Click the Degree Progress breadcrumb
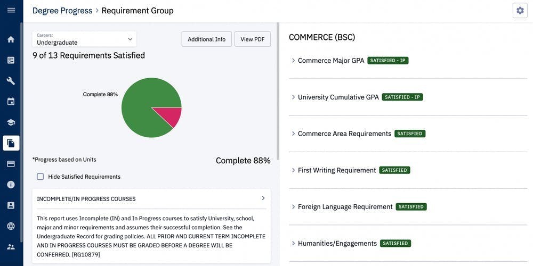The image size is (533, 266). (x=62, y=11)
